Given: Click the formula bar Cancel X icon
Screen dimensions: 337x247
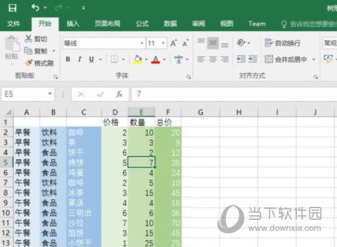Looking at the screenshot, I should click(x=81, y=94).
